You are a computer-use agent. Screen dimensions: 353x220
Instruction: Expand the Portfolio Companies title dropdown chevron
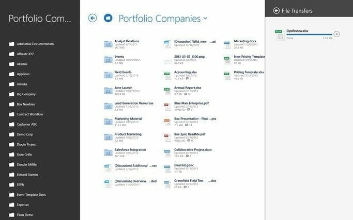(206, 19)
